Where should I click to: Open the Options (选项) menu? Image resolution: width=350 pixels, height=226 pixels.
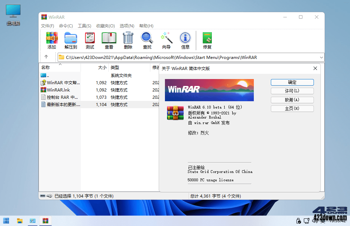127,26
